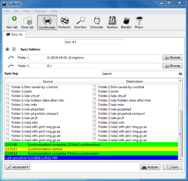Expand the Advanced dropdown button
This screenshot has width=188, height=181.
point(18,167)
